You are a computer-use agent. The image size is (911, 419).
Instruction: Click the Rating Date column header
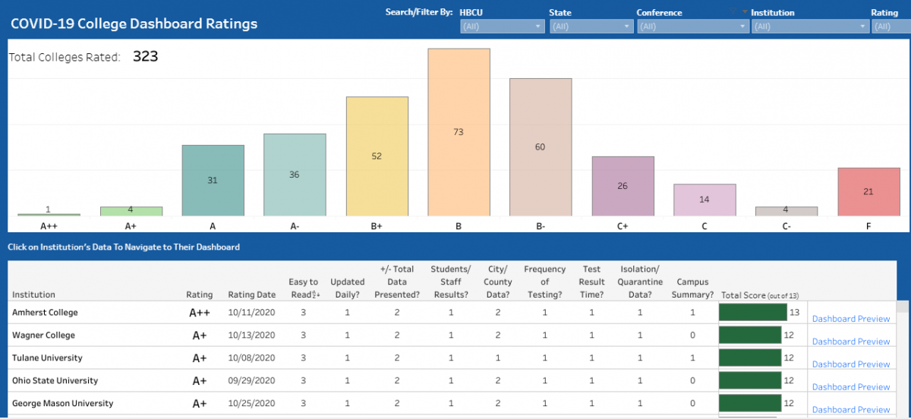pos(252,295)
